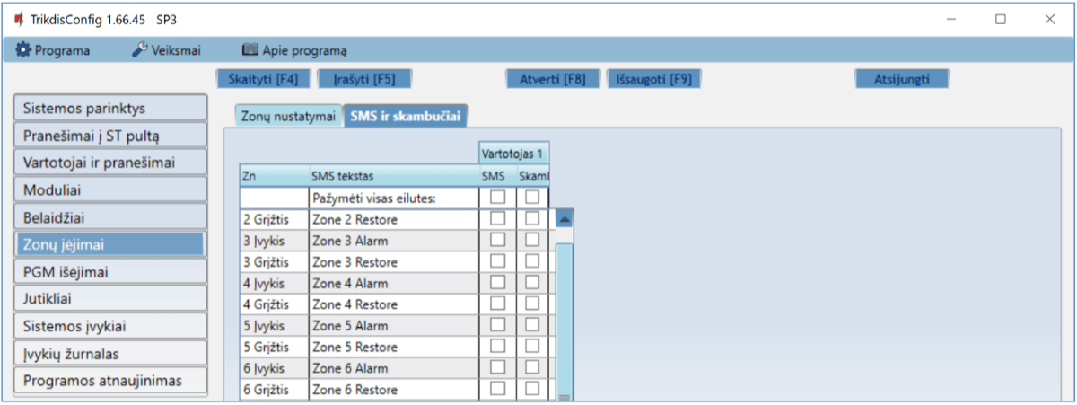Viewport: 1077px width, 405px height.
Task: Go to Įvykių žurnalas section
Action: (x=110, y=353)
